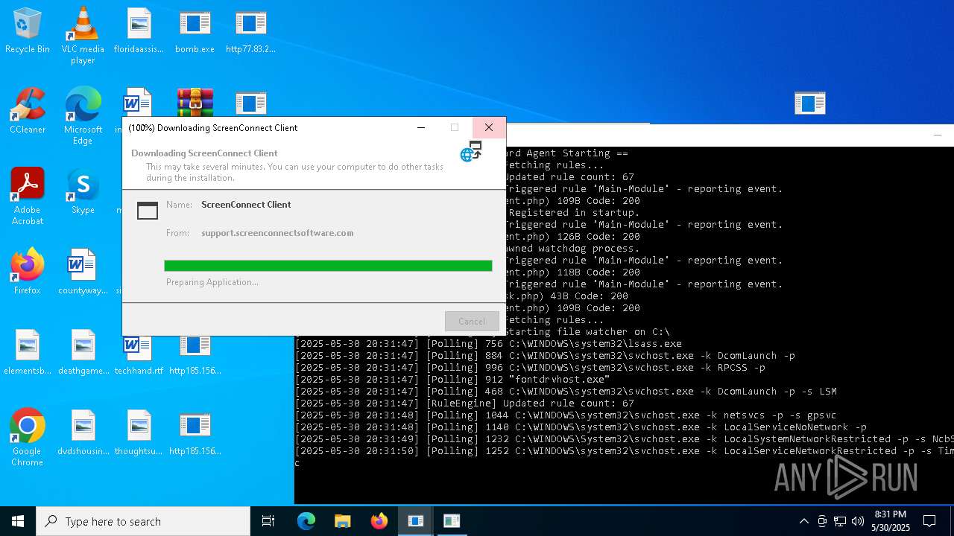Open the volume tray icon
The height and width of the screenshot is (536, 954).
[858, 521]
